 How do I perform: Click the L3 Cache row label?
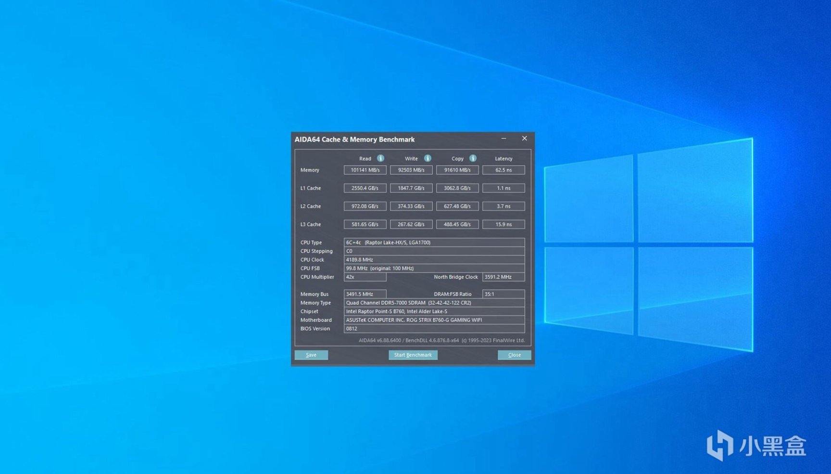click(x=311, y=224)
